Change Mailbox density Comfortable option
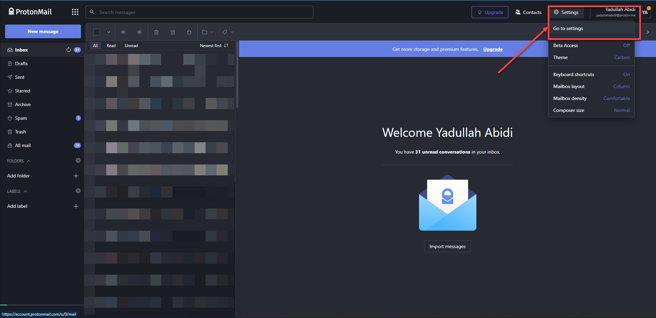Image resolution: width=656 pixels, height=318 pixels. point(591,98)
